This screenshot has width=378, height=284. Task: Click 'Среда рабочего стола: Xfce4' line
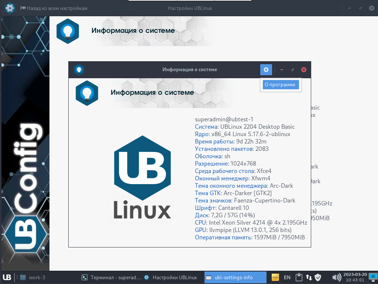[x=233, y=171]
